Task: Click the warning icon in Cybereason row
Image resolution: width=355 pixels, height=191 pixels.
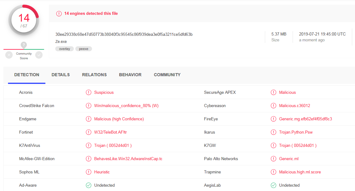Action: (x=274, y=106)
